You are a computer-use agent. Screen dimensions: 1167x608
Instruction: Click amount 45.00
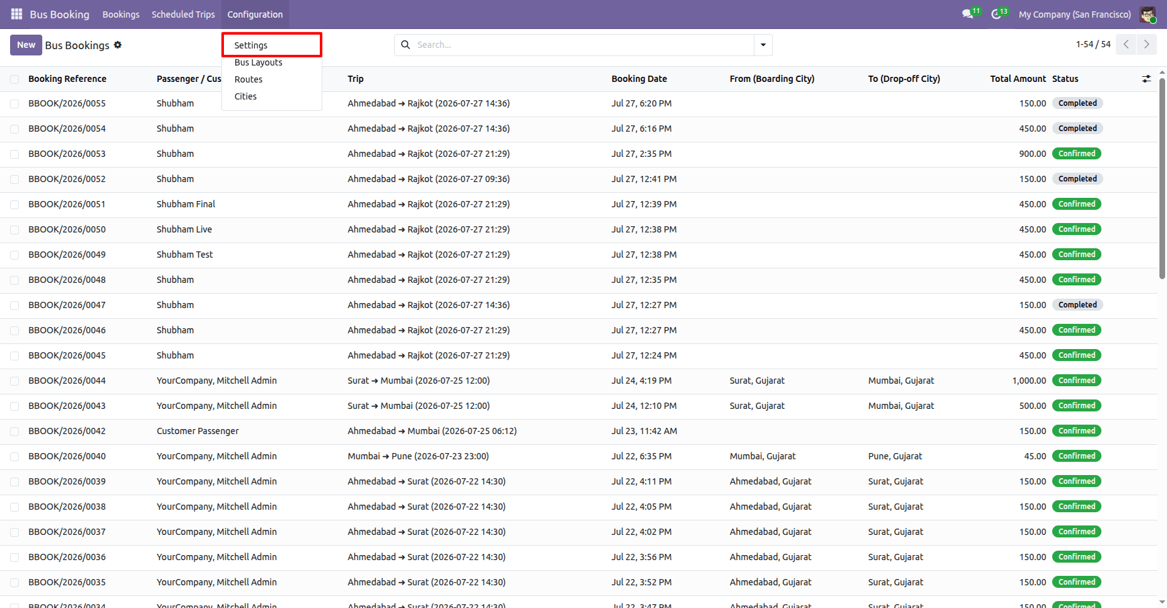coord(1035,456)
